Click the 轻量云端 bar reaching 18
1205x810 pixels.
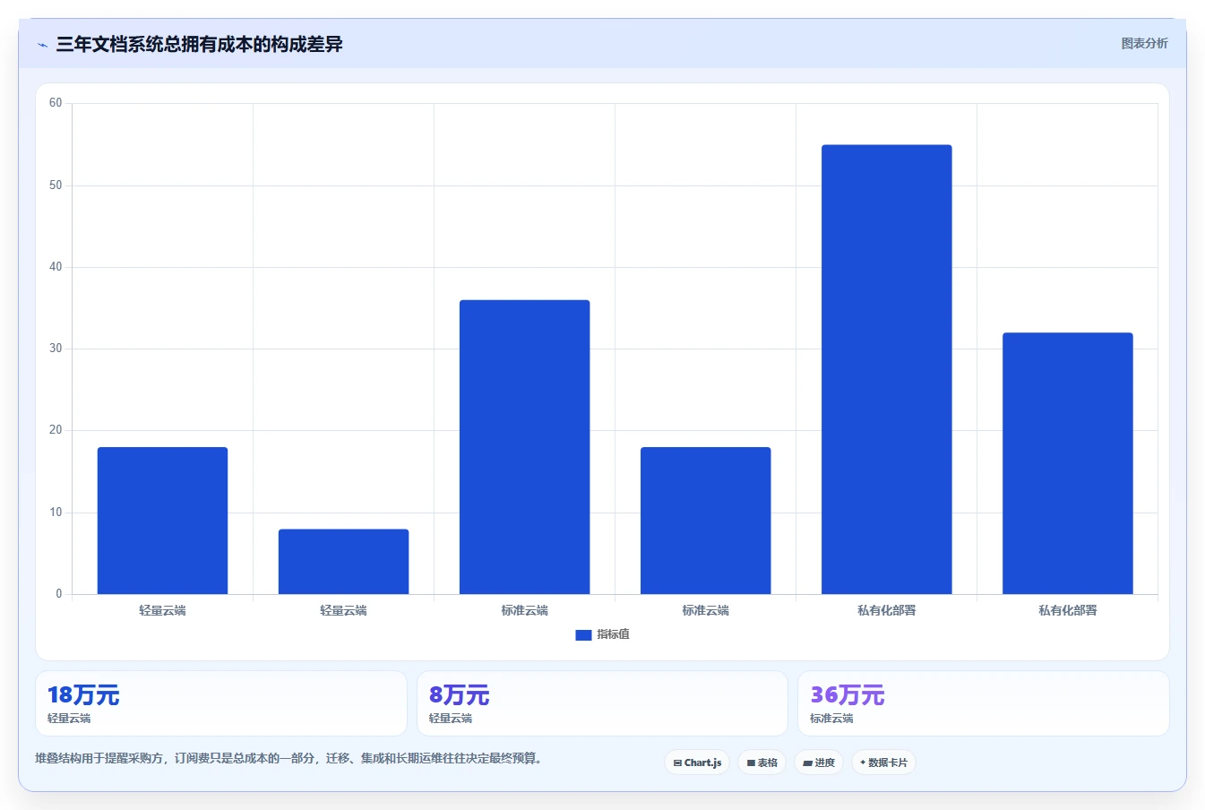pos(162,521)
